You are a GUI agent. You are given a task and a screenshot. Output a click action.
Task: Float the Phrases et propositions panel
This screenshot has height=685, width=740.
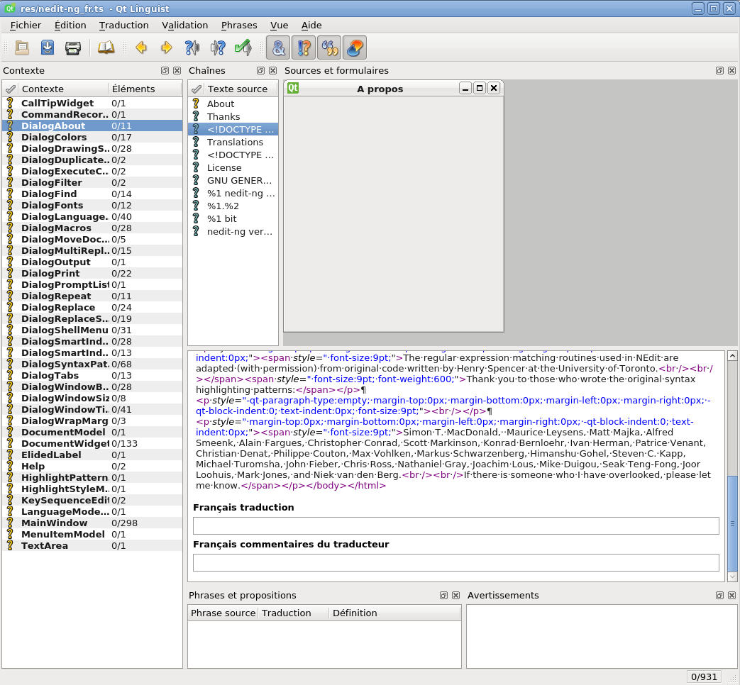pyautogui.click(x=443, y=596)
